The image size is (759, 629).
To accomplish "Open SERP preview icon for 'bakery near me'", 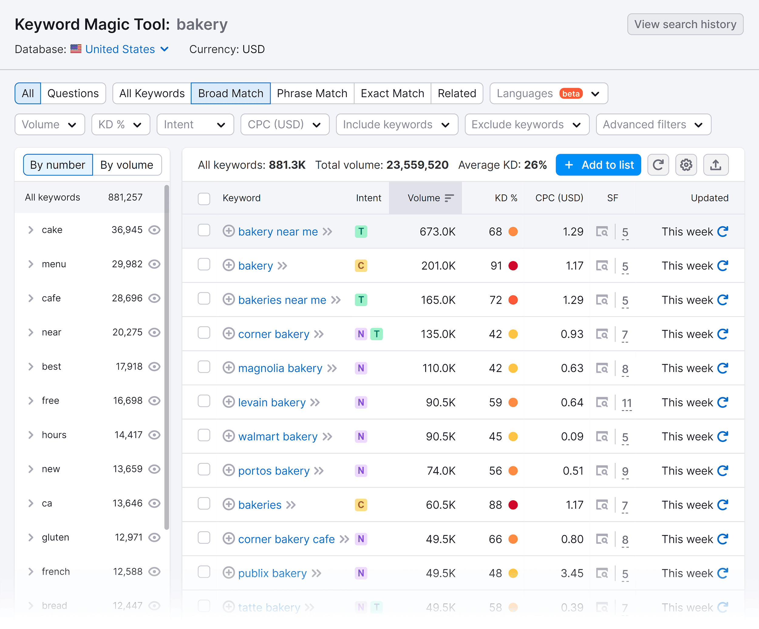I will click(602, 232).
